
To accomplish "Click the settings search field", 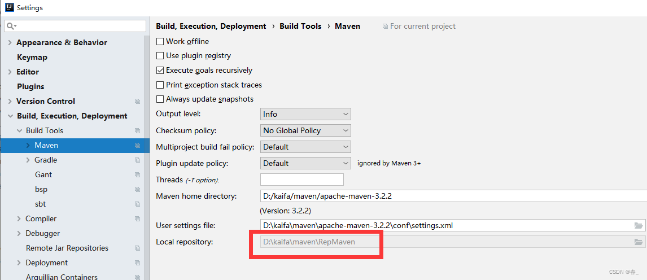I will (x=75, y=26).
